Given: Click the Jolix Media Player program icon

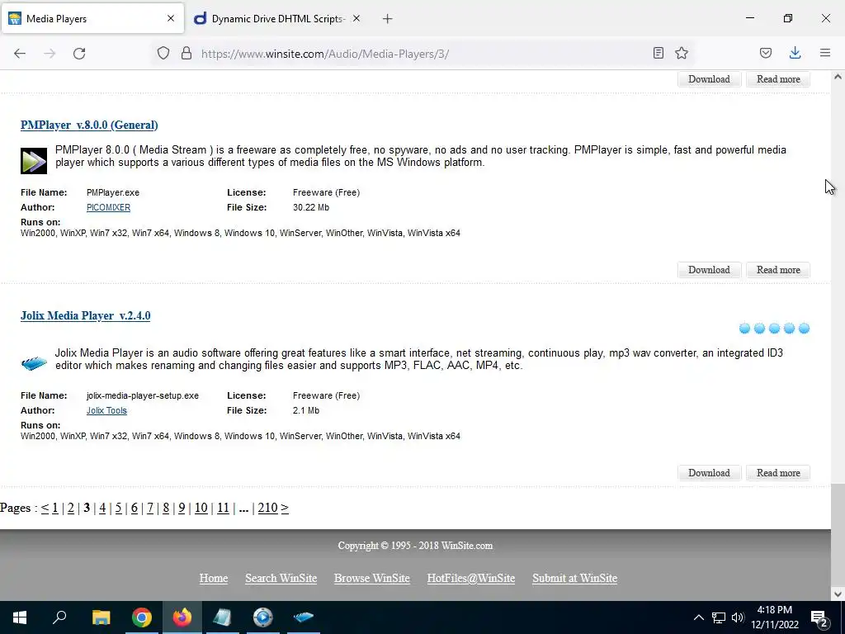Looking at the screenshot, I should click(x=34, y=363).
